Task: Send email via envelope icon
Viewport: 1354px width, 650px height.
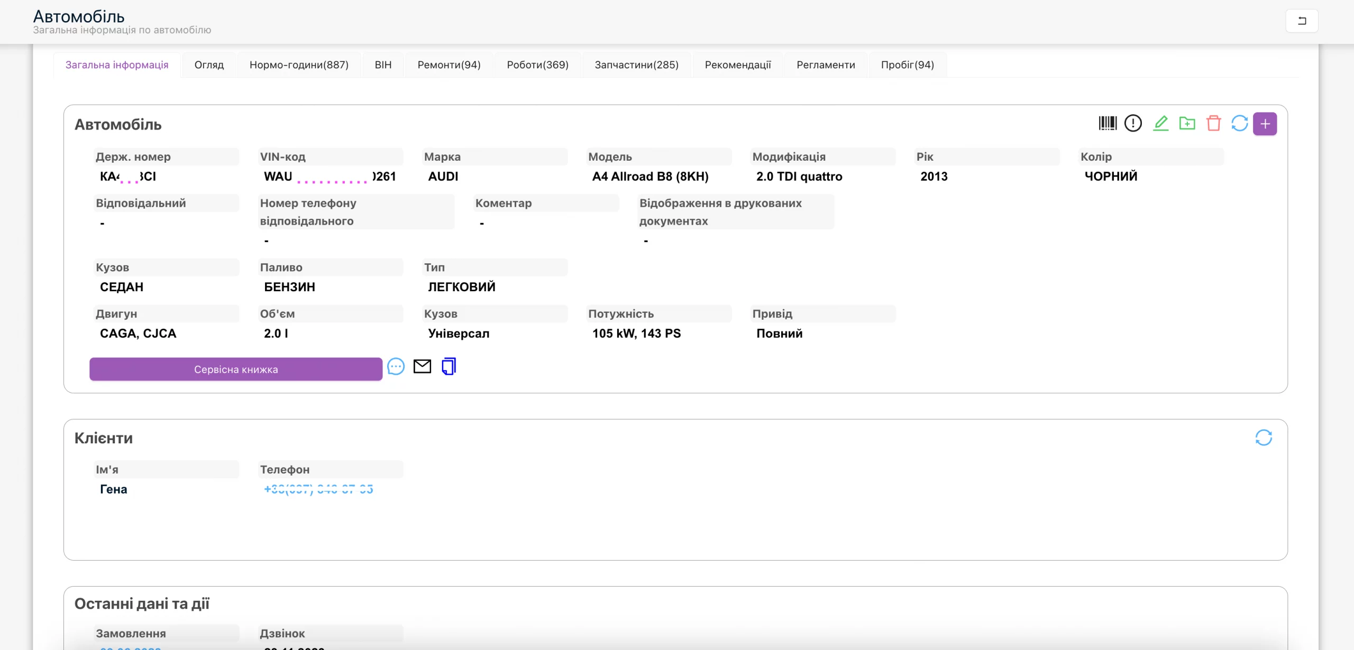Action: 422,366
